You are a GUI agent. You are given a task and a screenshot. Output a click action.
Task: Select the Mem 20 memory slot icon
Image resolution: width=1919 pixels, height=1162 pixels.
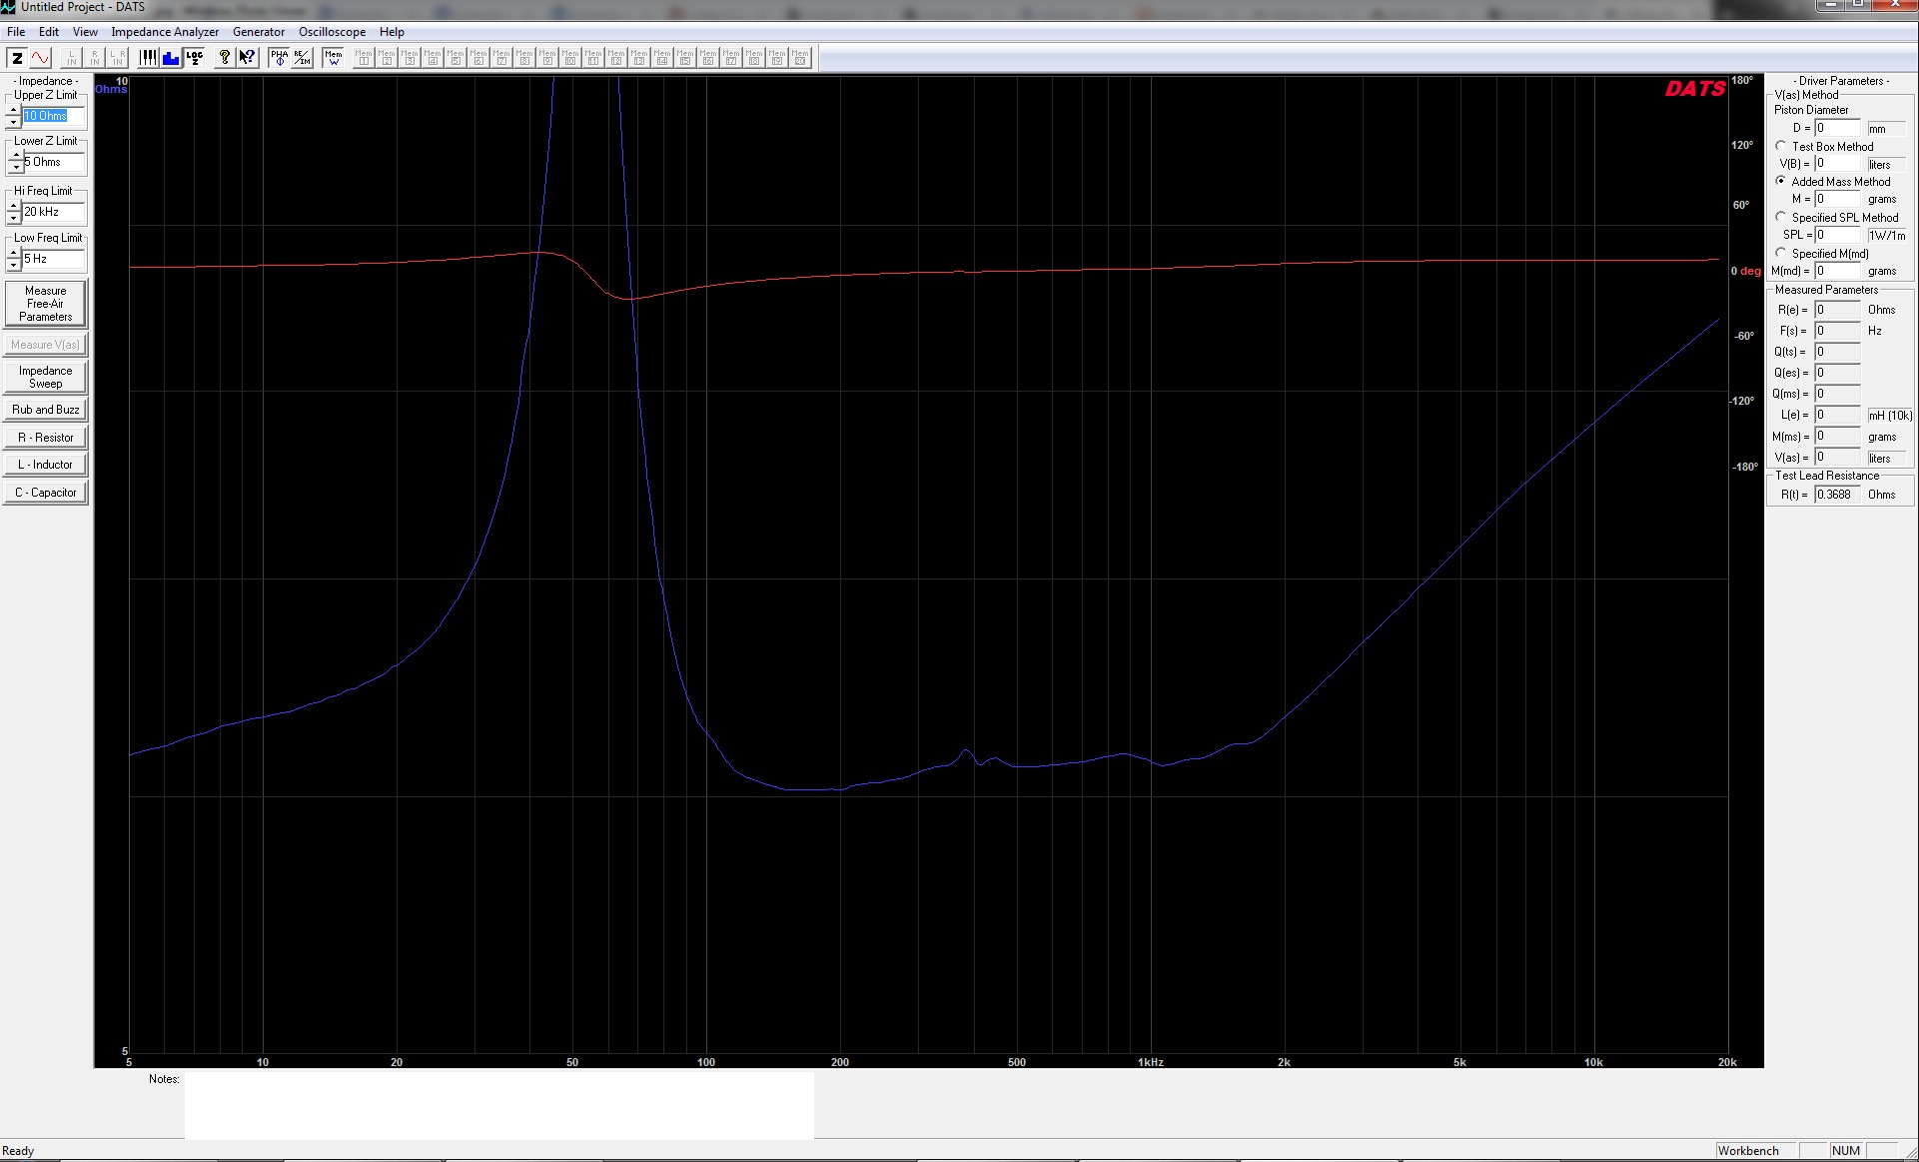point(800,58)
